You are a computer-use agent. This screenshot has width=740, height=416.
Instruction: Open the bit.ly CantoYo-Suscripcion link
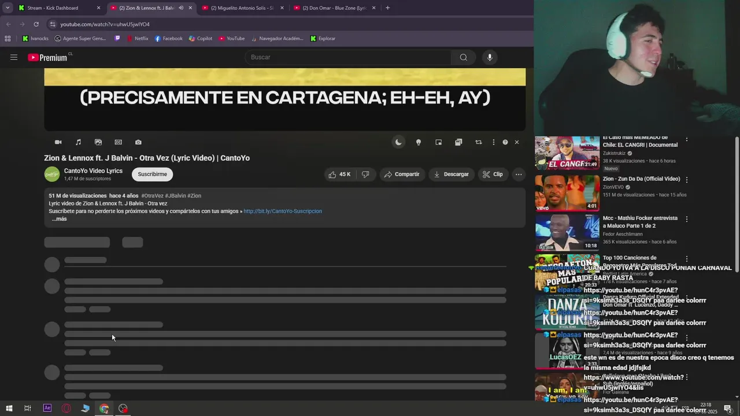coord(283,211)
